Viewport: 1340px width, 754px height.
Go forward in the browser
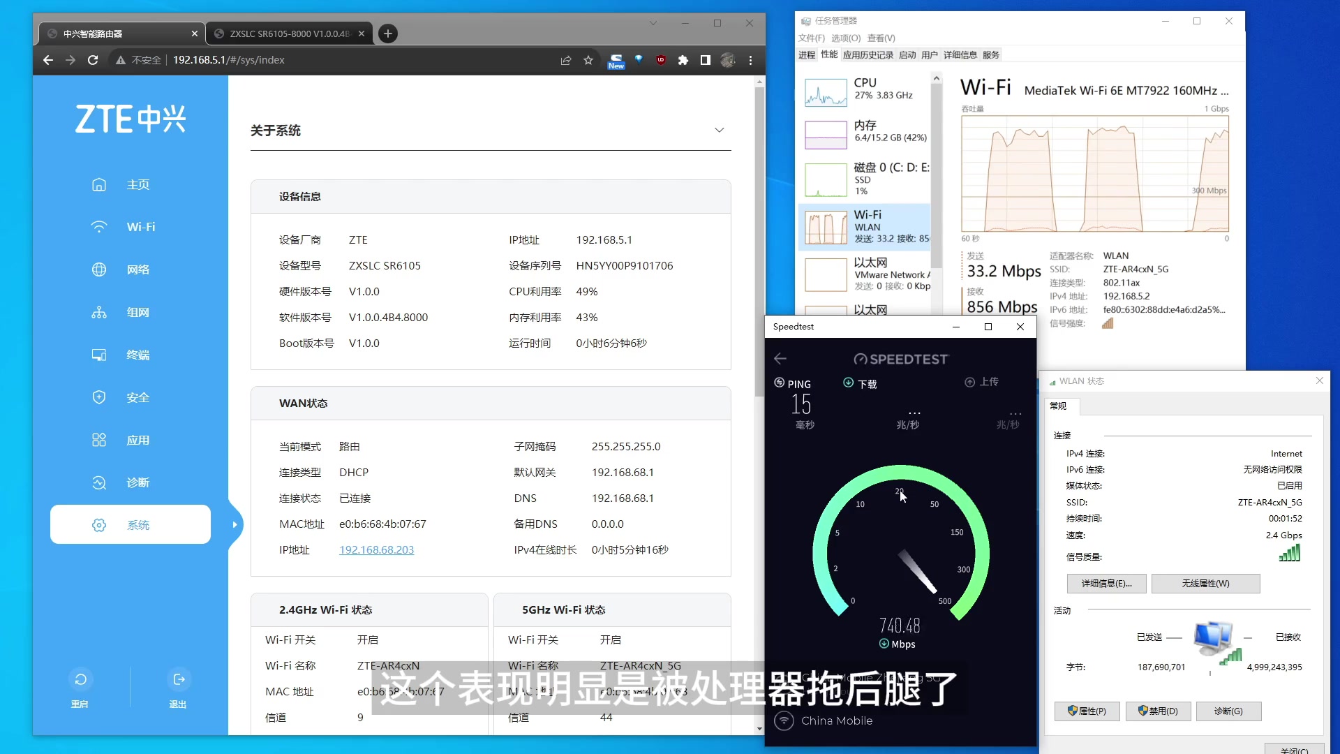click(x=70, y=60)
